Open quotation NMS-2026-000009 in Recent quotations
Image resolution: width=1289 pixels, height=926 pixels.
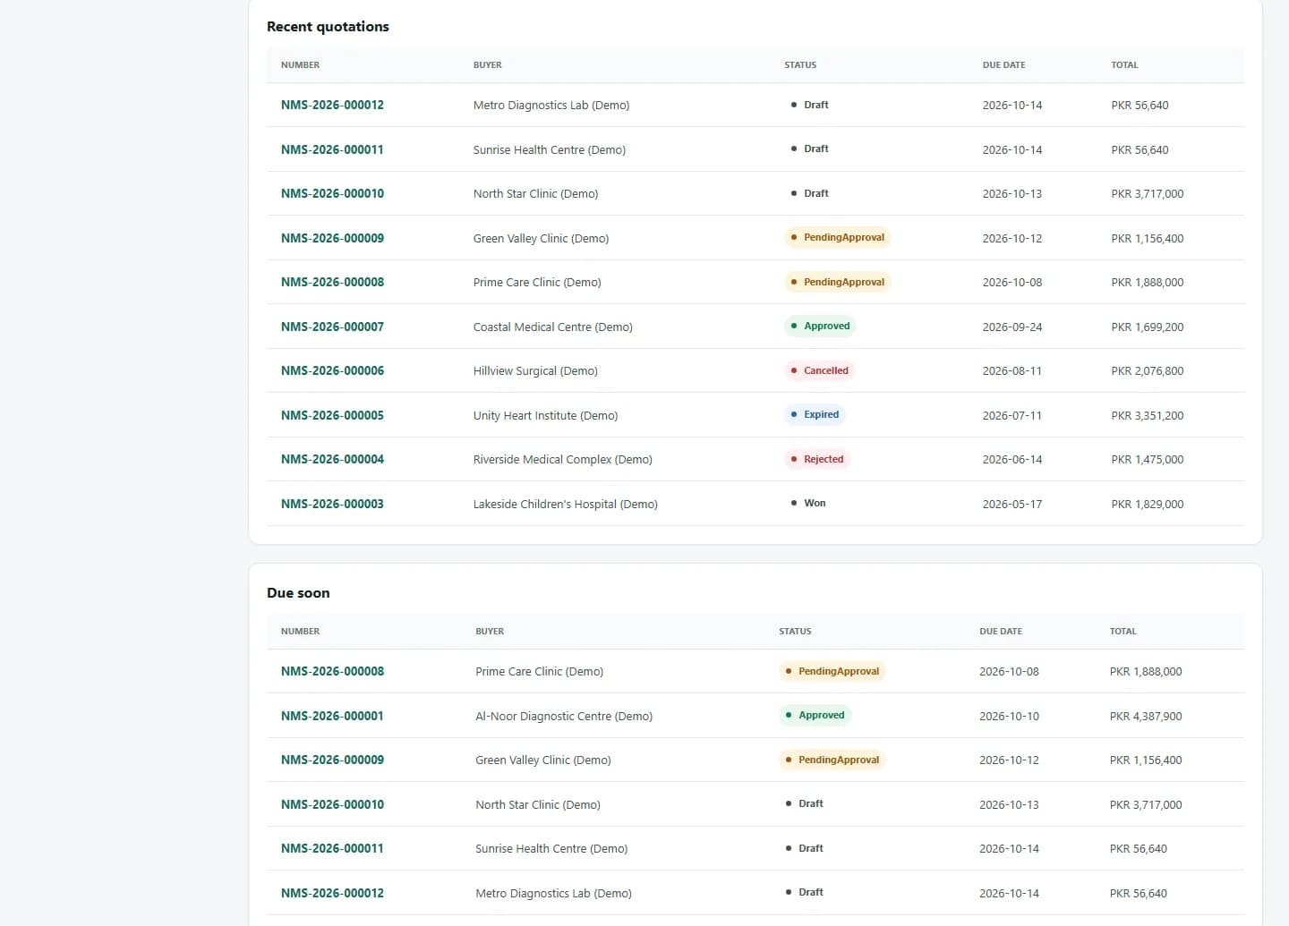pyautogui.click(x=332, y=238)
